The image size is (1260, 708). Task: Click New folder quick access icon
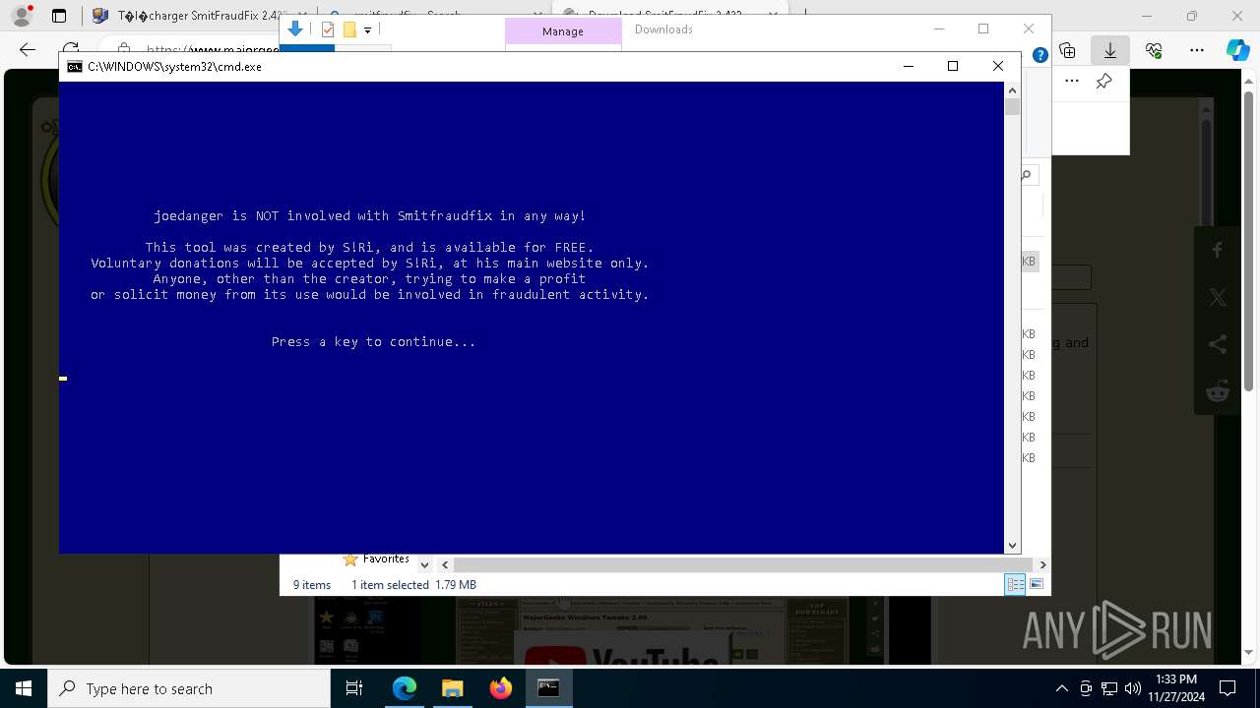pyautogui.click(x=349, y=29)
